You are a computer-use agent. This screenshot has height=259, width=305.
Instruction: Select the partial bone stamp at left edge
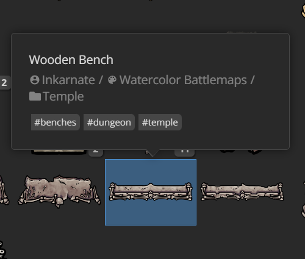click(x=4, y=190)
